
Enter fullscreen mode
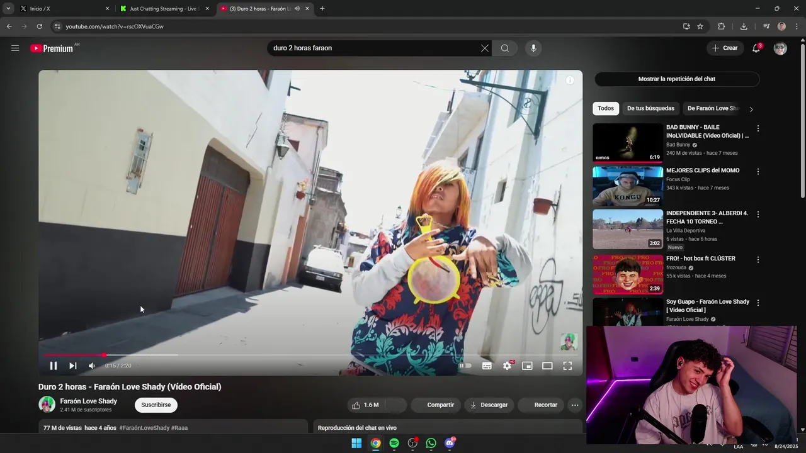(567, 366)
